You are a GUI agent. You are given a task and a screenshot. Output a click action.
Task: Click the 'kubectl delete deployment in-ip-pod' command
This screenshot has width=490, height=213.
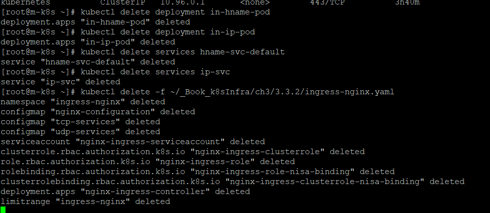pos(168,32)
